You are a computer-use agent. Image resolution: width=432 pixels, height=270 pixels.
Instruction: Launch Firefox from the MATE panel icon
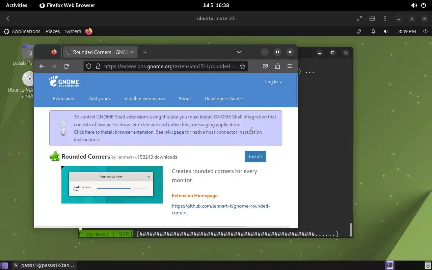89,31
